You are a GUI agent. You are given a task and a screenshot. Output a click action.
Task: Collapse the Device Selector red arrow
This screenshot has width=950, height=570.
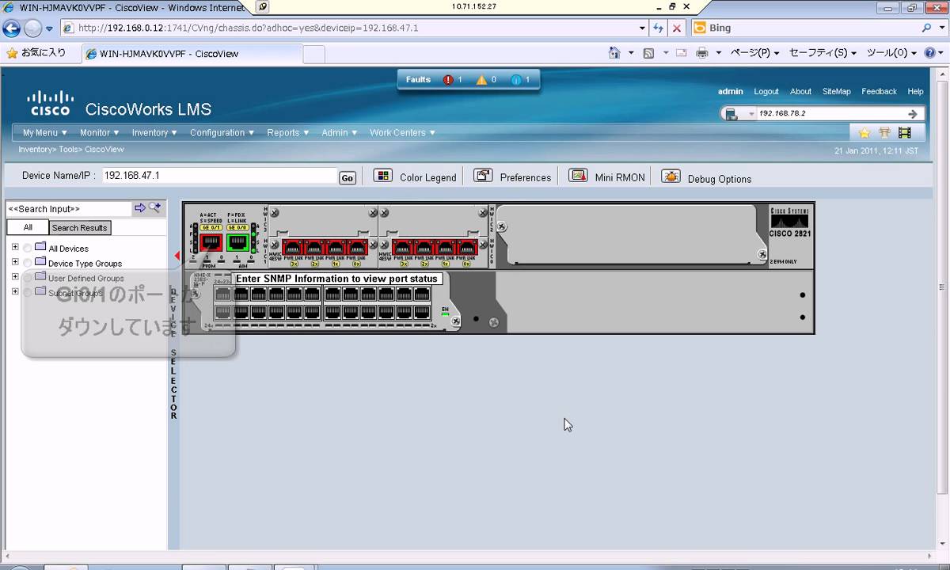pyautogui.click(x=177, y=256)
